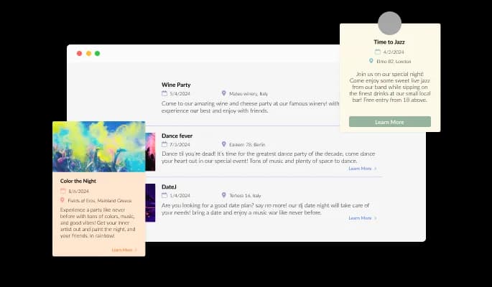Screen dimensions: 492x287
Task: Click the location pin beside Elmo 82, London
Action: tap(371, 61)
